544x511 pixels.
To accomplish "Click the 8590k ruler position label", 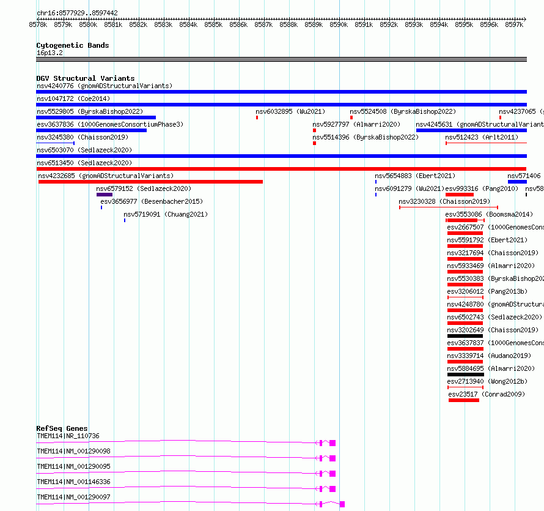I will (339, 24).
